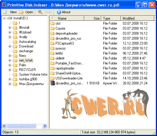This screenshot has height=136, width=157.
Task: Click the tree scrollbar right arrow
Action: [45, 126]
